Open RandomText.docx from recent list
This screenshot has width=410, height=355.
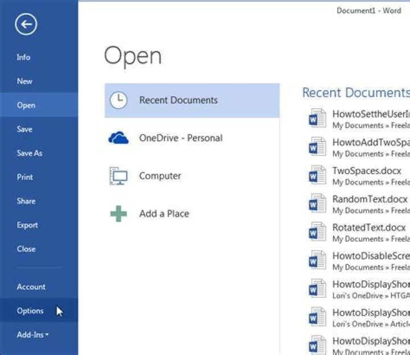tap(356, 204)
